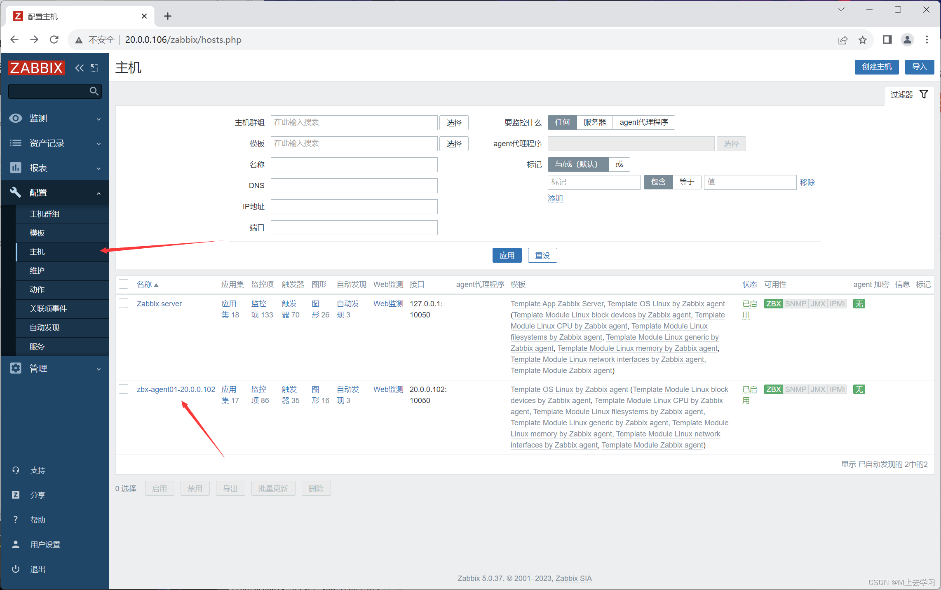This screenshot has width=941, height=590.
Task: Open 模板 submenu item
Action: [x=62, y=233]
